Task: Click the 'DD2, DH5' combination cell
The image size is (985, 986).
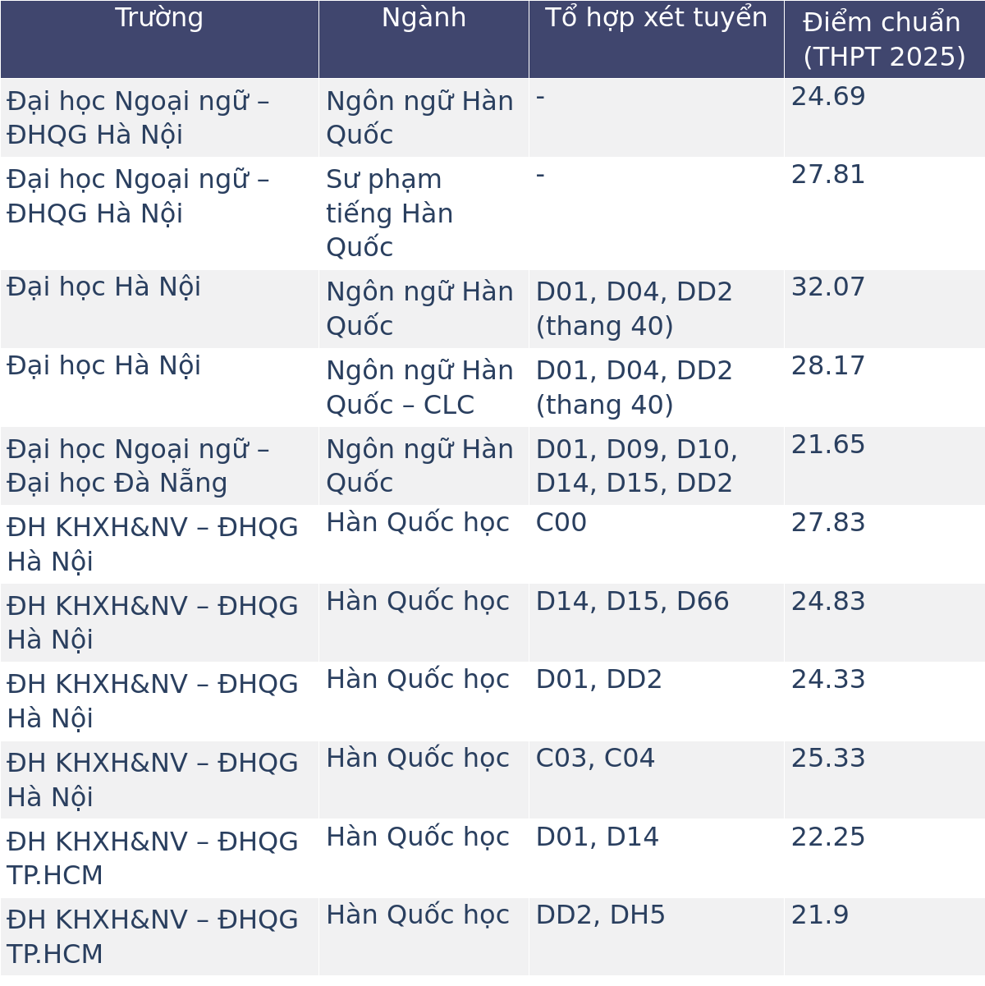Action: pos(600,915)
